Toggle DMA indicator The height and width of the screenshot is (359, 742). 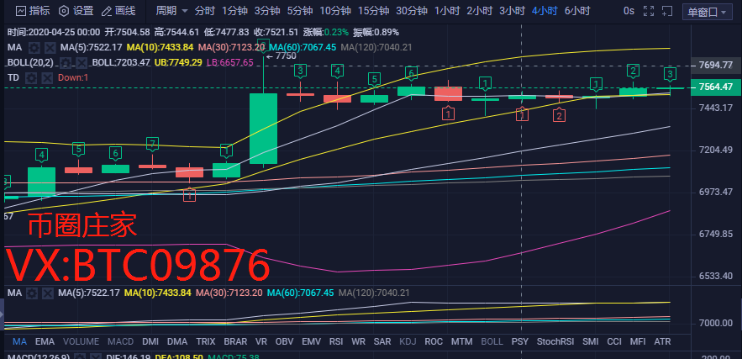tap(177, 341)
